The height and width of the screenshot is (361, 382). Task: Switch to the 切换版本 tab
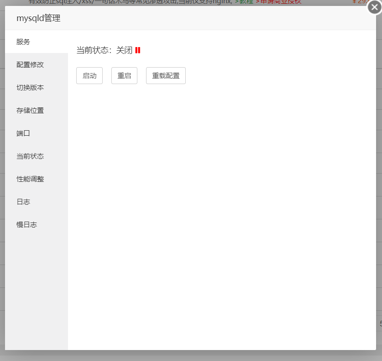(37, 88)
